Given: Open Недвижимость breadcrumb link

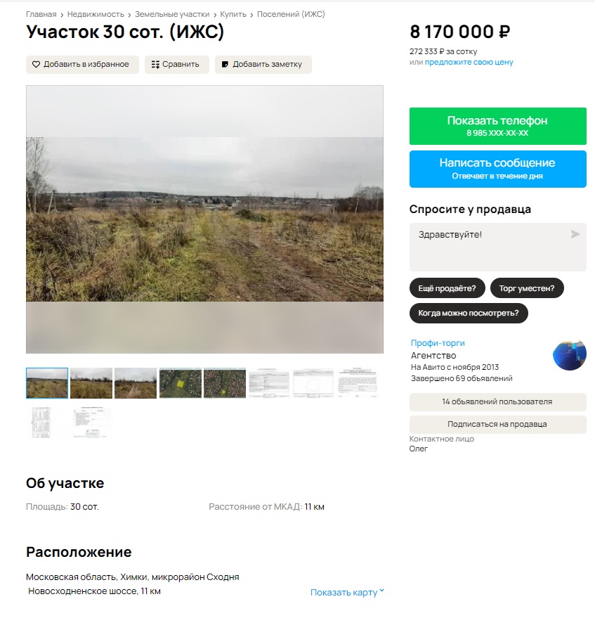Looking at the screenshot, I should (96, 14).
